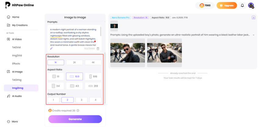Click the download icon for results
This screenshot has width=260, height=129.
253,18
